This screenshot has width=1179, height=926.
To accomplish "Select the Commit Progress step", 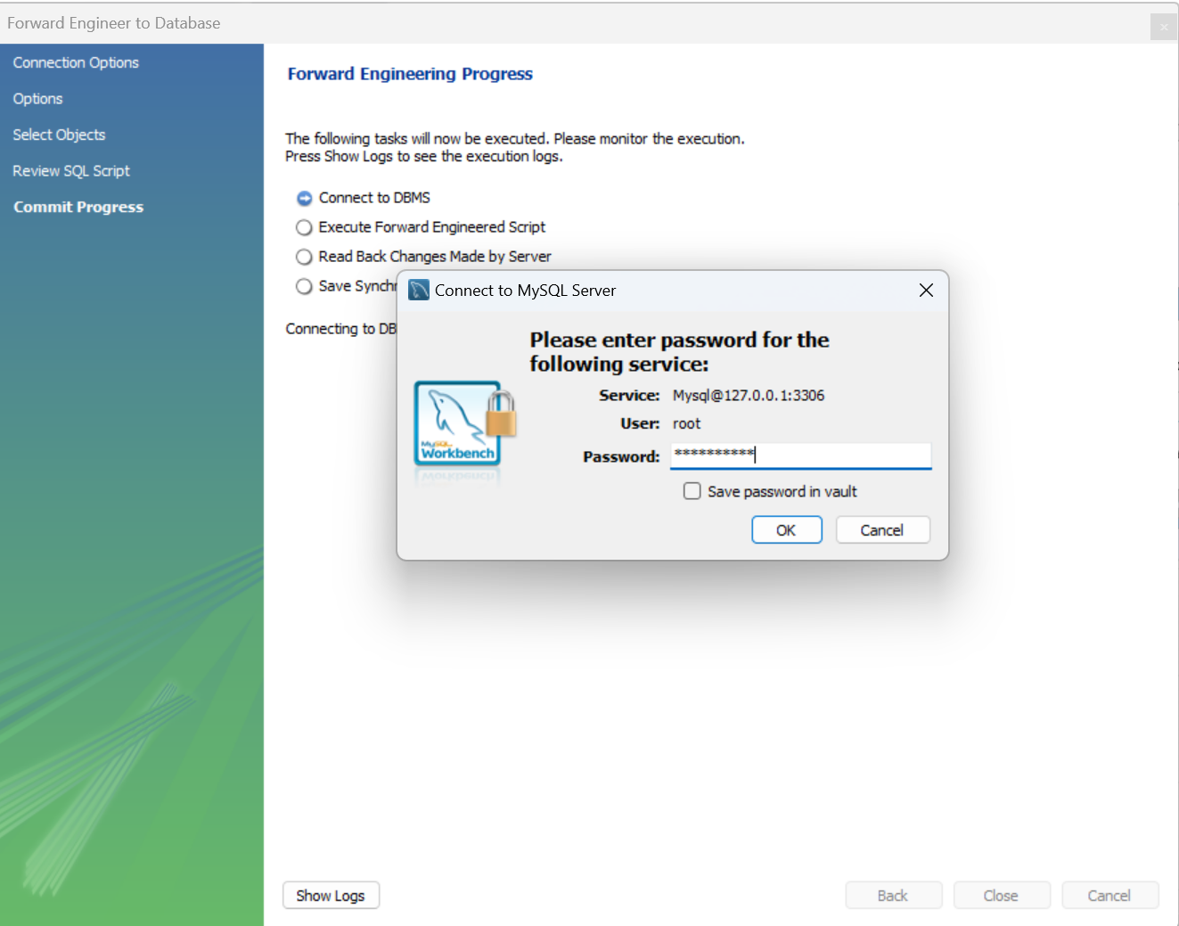I will coord(78,207).
